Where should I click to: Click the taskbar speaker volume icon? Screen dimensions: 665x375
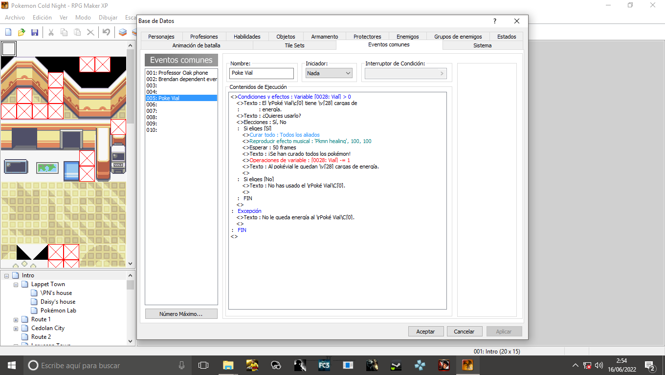599,365
